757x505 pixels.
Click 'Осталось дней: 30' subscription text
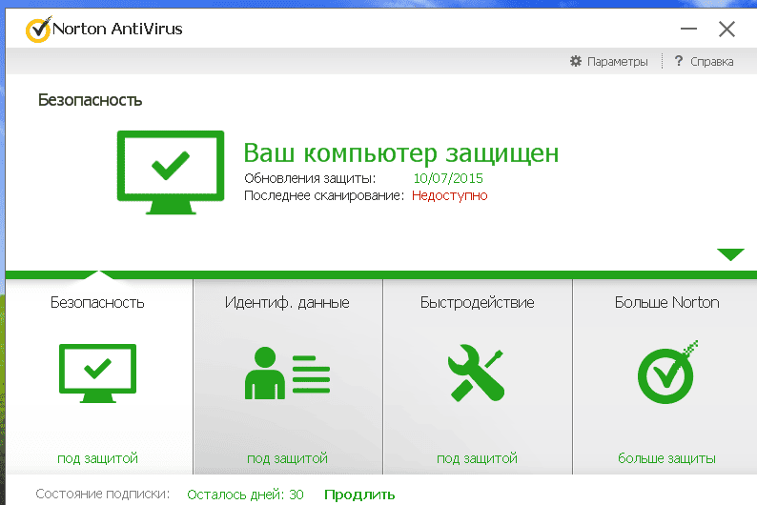[245, 495]
